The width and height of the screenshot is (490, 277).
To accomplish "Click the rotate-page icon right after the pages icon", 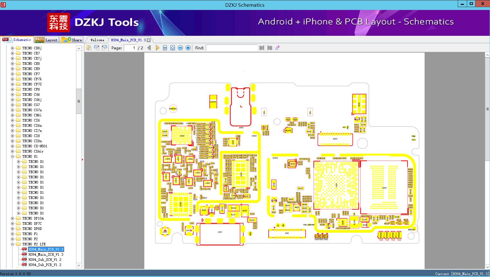I will [97, 48].
